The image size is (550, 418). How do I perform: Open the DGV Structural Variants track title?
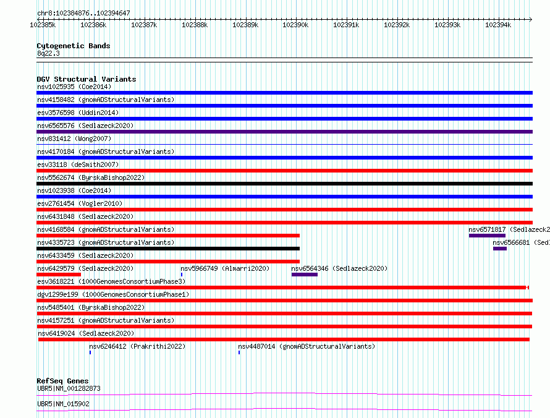87,79
